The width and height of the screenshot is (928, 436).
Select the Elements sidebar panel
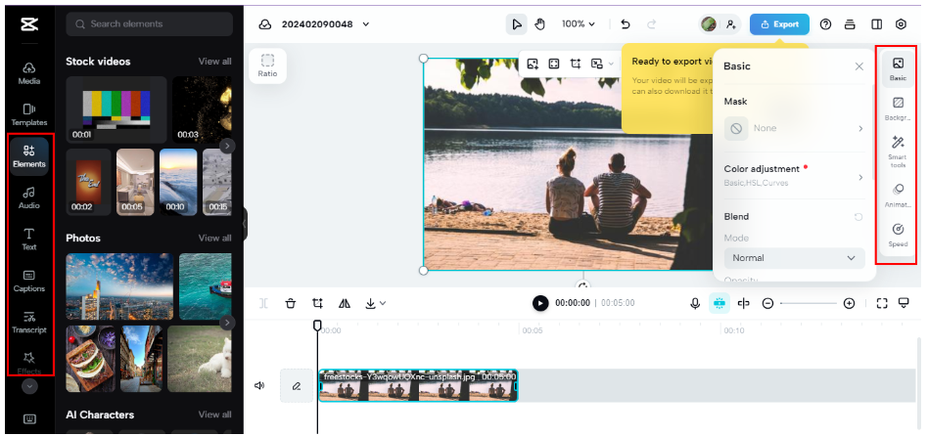coord(29,156)
